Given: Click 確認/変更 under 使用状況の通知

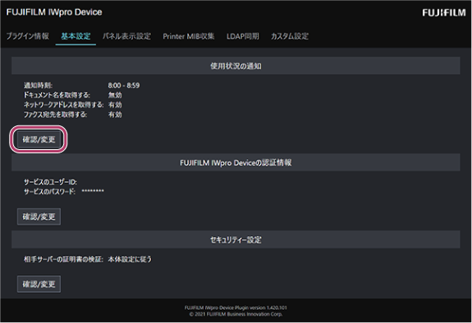Looking at the screenshot, I should (39, 139).
